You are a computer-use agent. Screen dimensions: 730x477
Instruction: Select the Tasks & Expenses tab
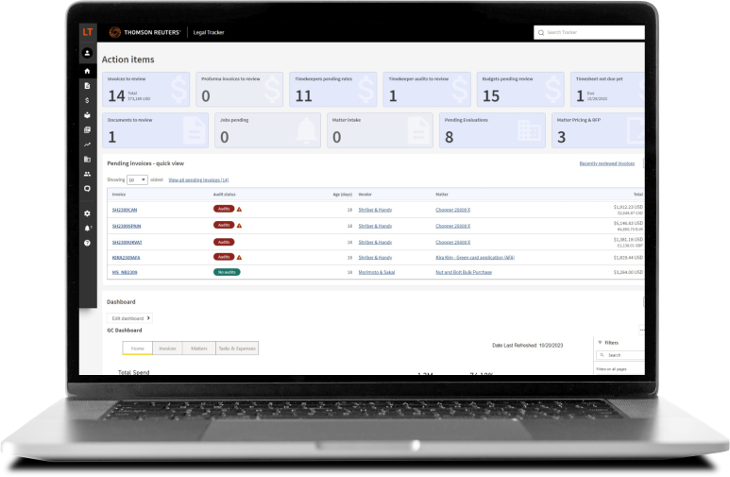tap(236, 349)
